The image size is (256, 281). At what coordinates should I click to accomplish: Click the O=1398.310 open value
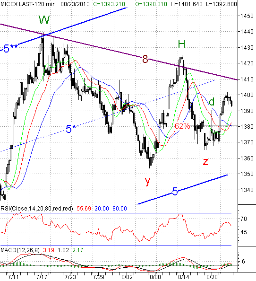[151, 4]
